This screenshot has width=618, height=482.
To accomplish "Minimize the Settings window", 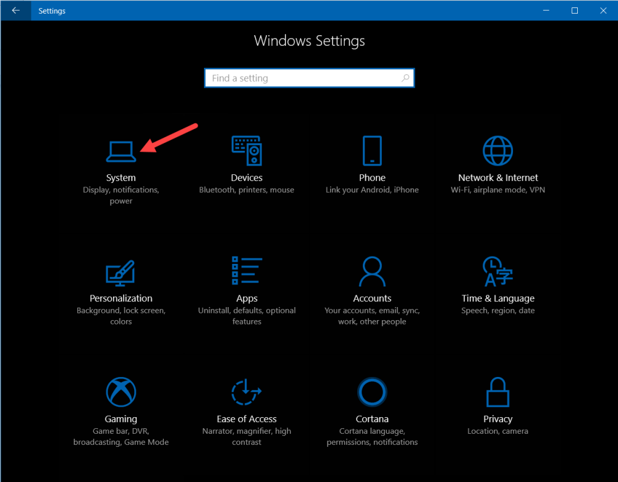I will click(546, 11).
